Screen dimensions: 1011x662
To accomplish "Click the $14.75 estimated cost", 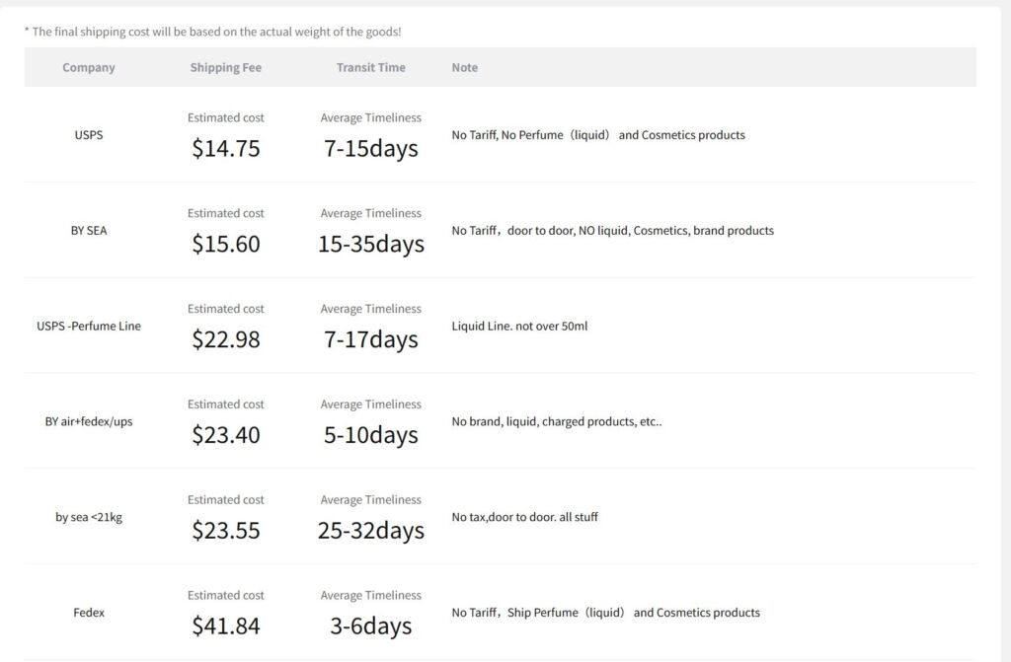I will [226, 149].
